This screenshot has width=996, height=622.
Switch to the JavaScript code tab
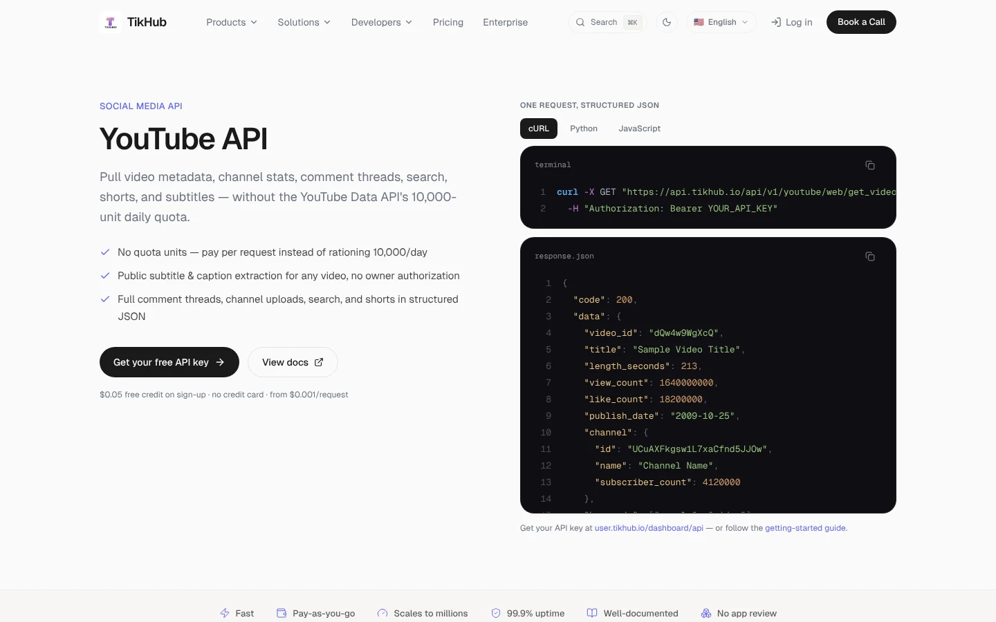pos(640,129)
